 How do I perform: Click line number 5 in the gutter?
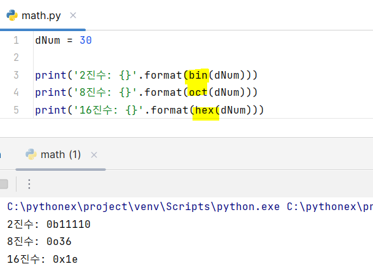pos(16,110)
